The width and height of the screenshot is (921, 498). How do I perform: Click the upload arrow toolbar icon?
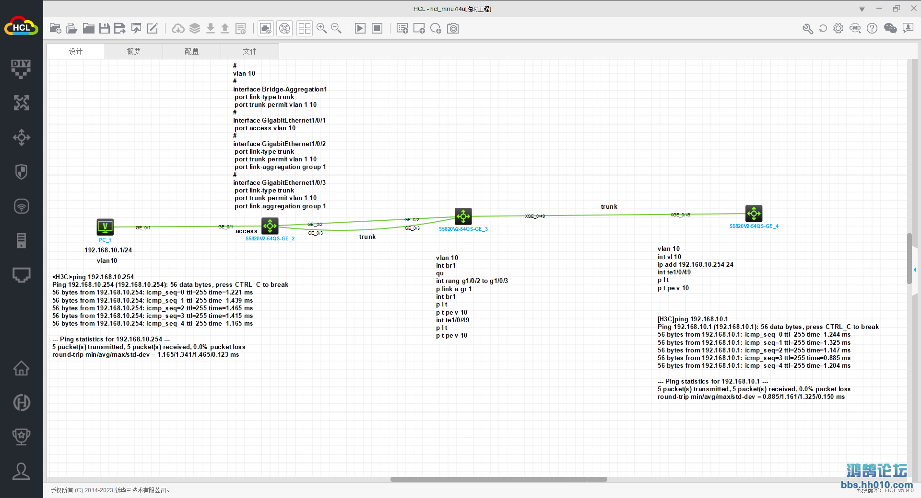click(225, 28)
